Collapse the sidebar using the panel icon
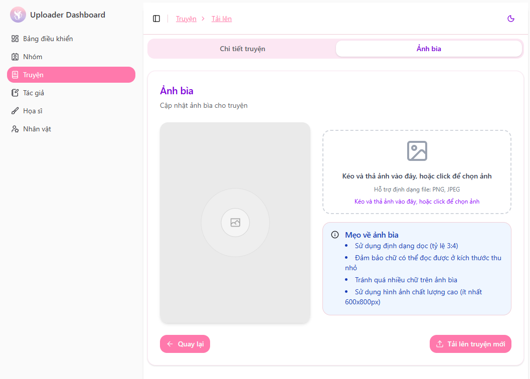The height and width of the screenshot is (379, 530). click(x=156, y=19)
